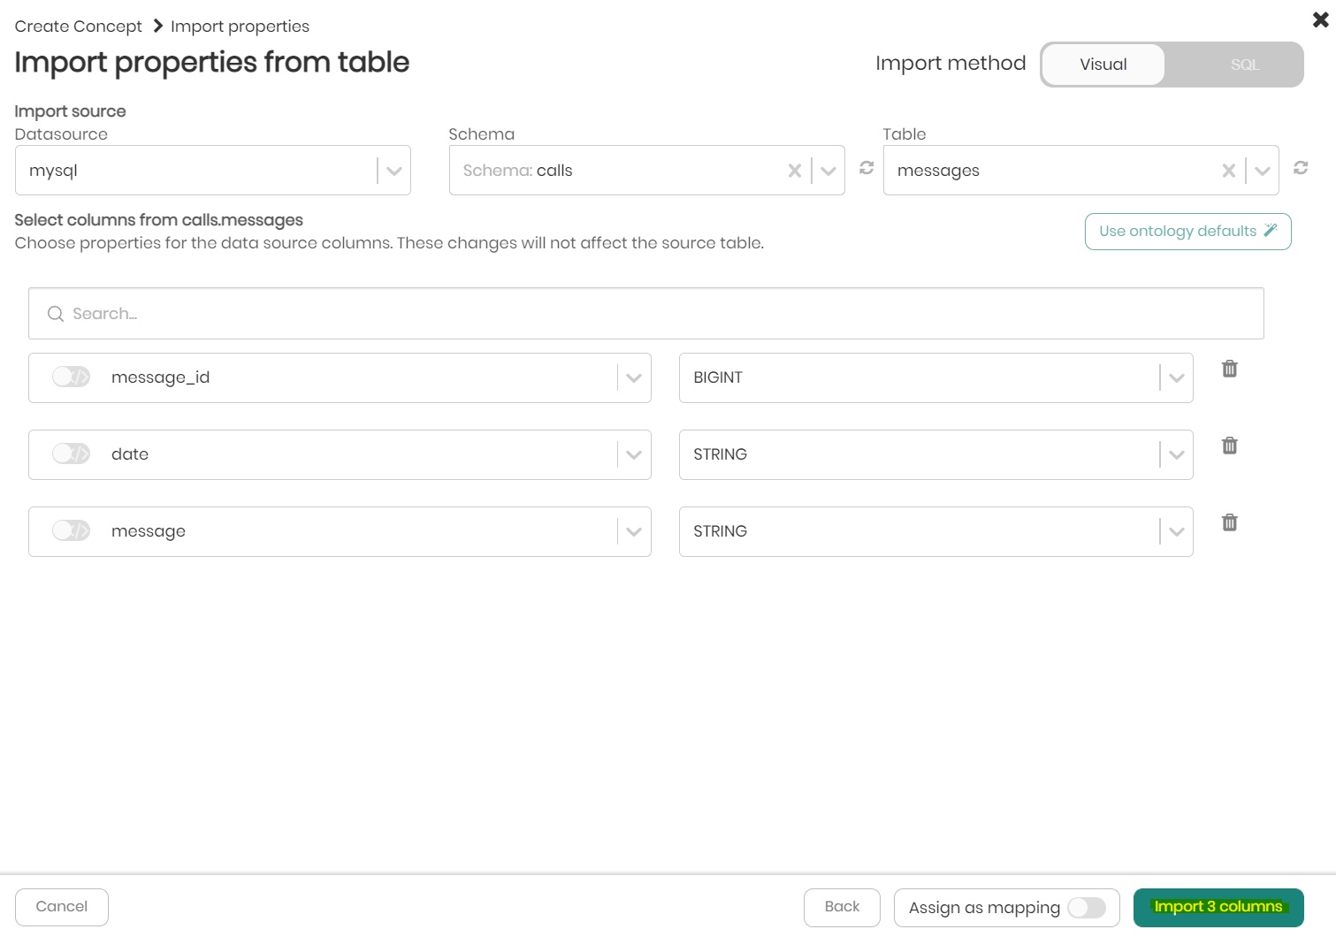Click trash icon for message column
1336x937 pixels.
(1229, 522)
